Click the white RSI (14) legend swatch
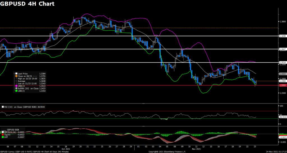287x153 pixels. click(x=3, y=107)
